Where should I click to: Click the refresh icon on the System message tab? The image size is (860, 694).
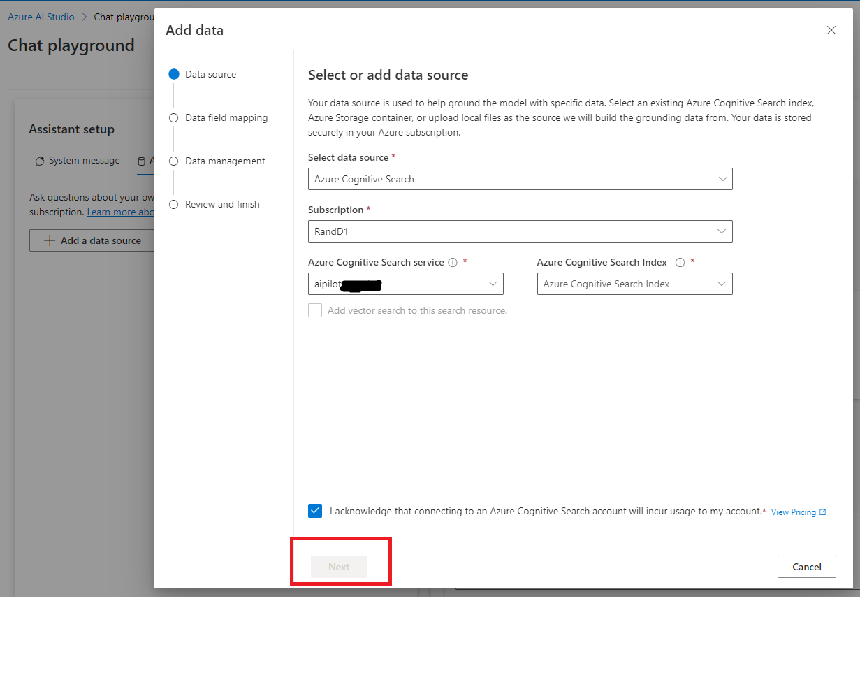point(40,161)
